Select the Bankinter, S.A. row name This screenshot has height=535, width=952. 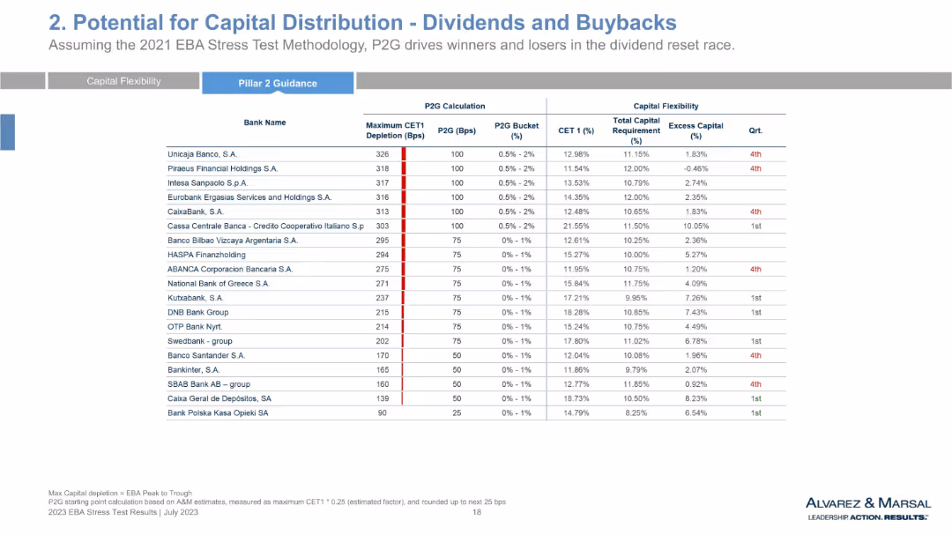coord(194,370)
